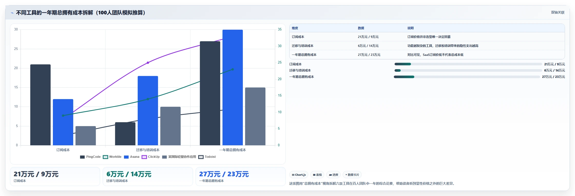The image size is (575, 196).
Task: Toggle Todoist legend swatch
Action: tap(201, 157)
